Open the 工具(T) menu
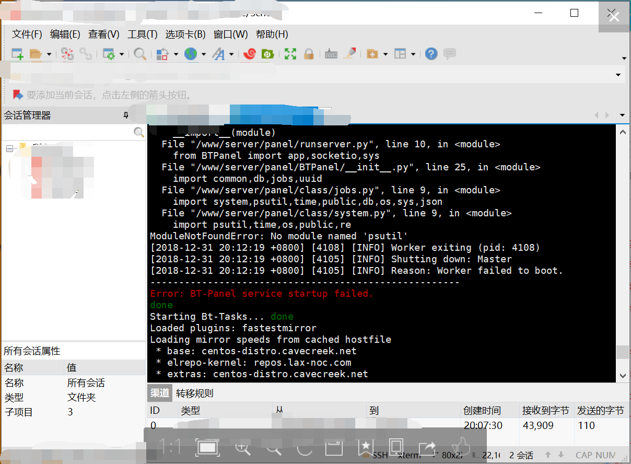 [143, 34]
